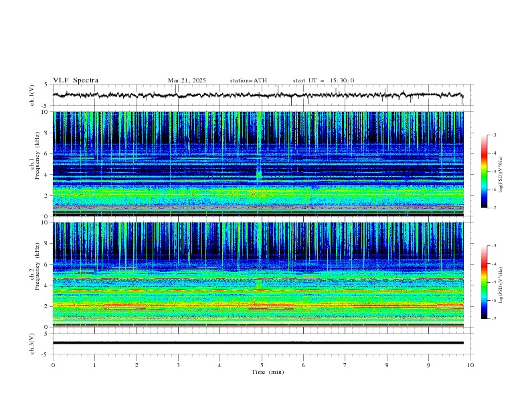Click the 'station=ATH' label

[x=248, y=80]
